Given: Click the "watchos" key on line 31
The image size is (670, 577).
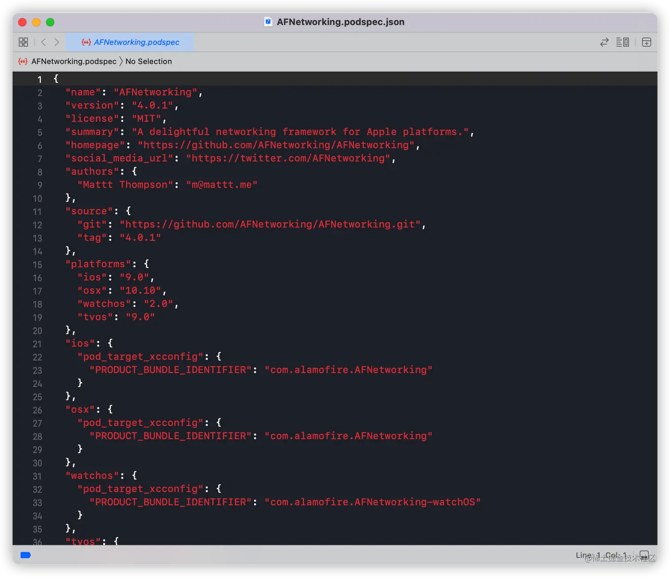Looking at the screenshot, I should (92, 476).
